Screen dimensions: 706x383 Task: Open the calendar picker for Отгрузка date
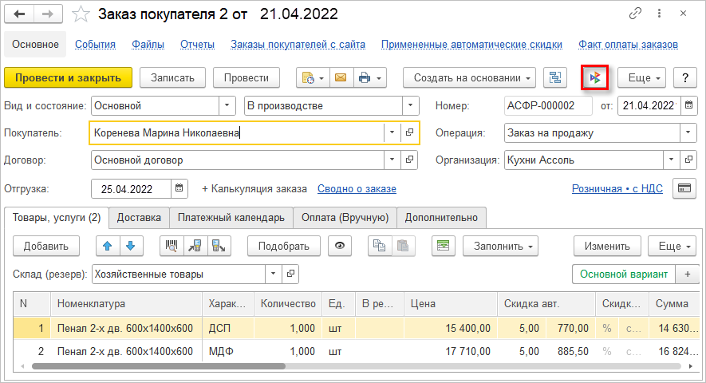pyautogui.click(x=180, y=189)
